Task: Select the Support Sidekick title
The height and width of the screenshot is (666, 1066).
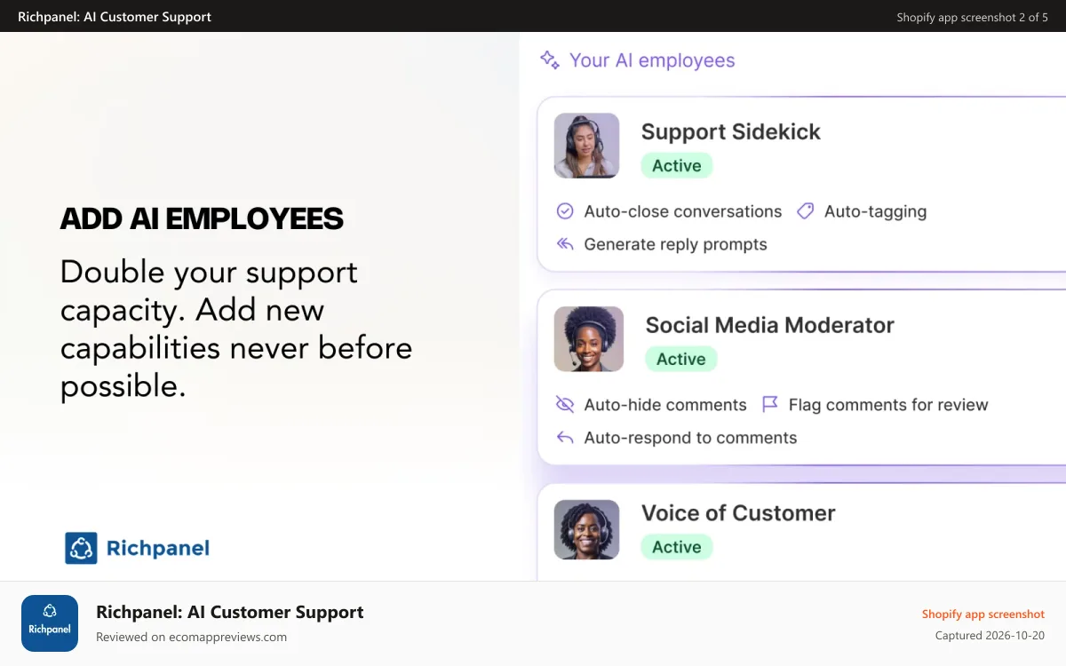Action: 730,131
